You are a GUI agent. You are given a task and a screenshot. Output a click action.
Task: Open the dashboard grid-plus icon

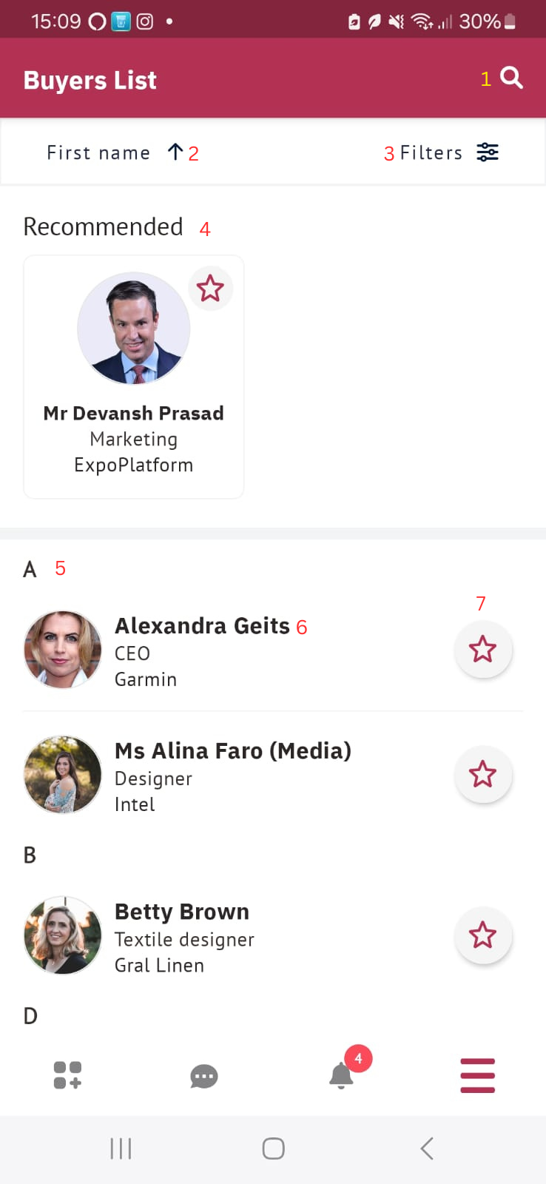pos(67,1075)
